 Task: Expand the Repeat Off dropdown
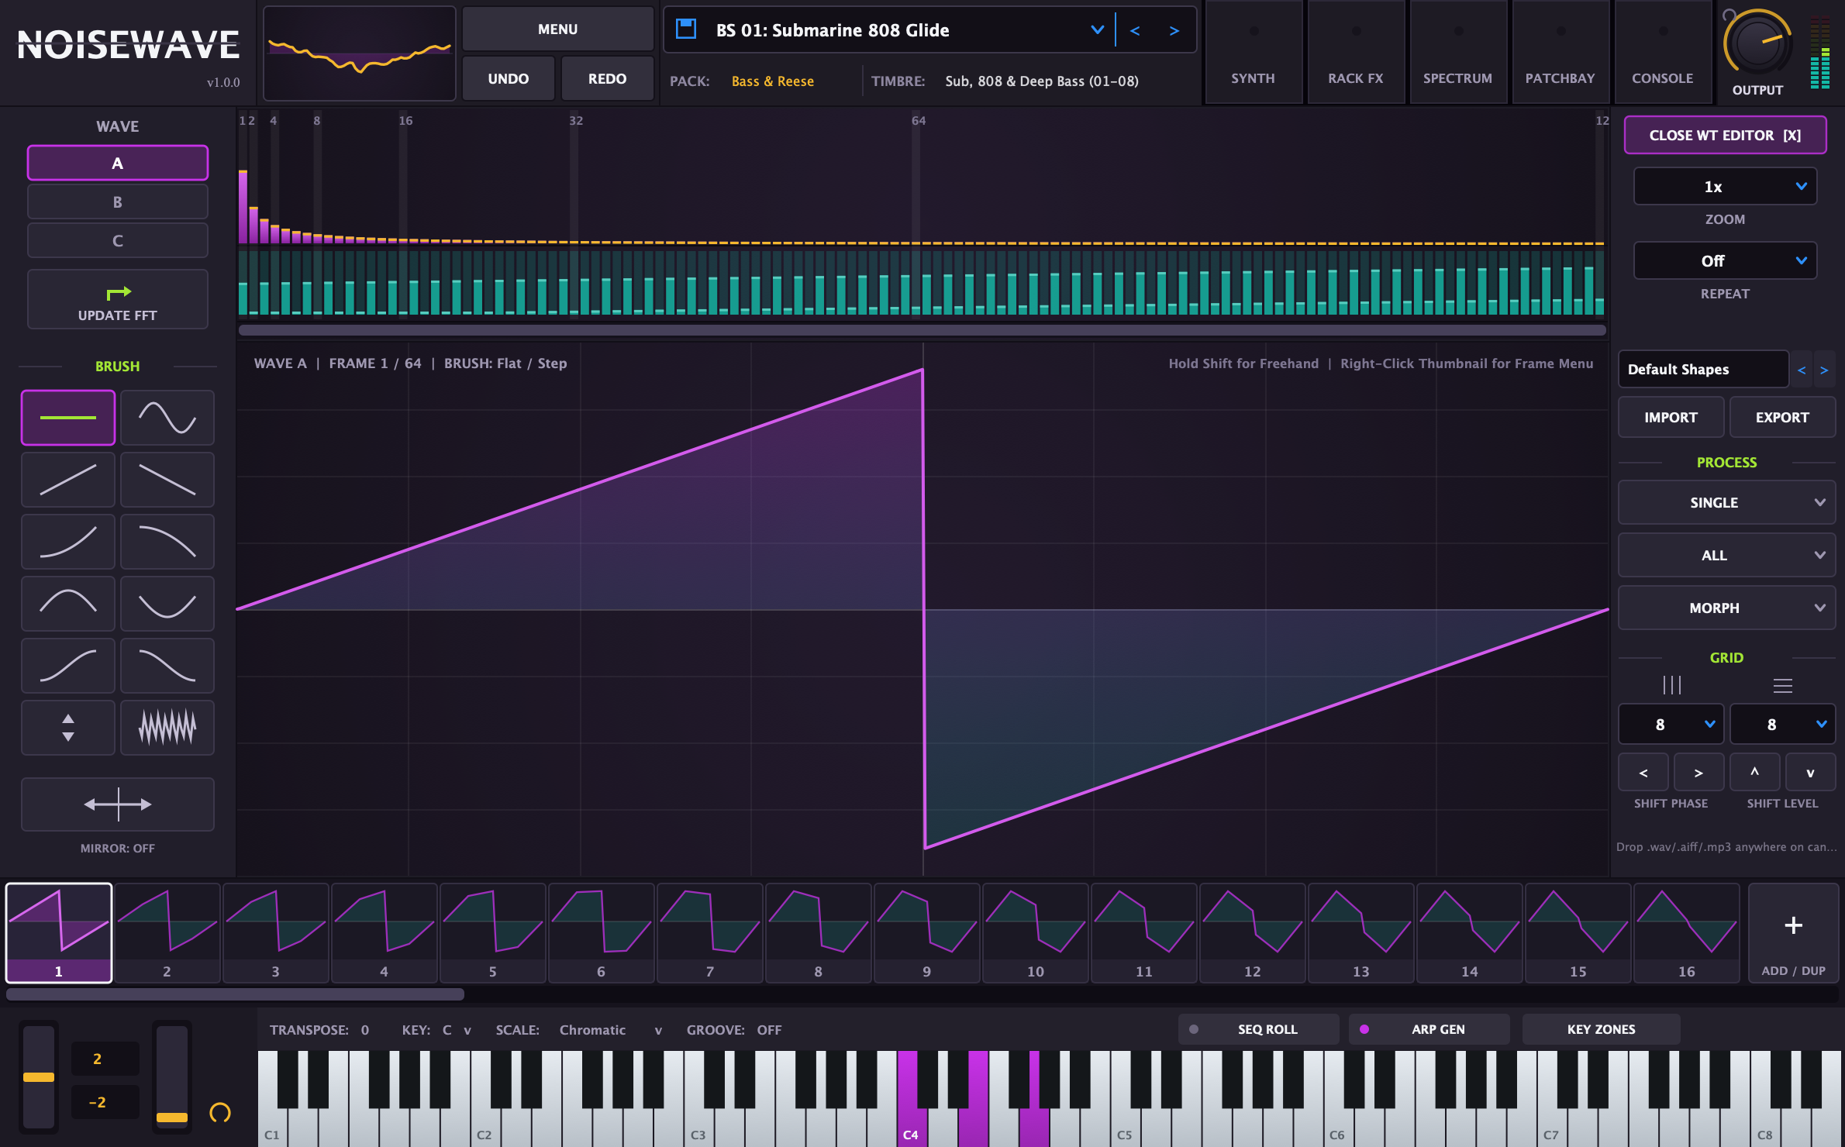[x=1725, y=261]
